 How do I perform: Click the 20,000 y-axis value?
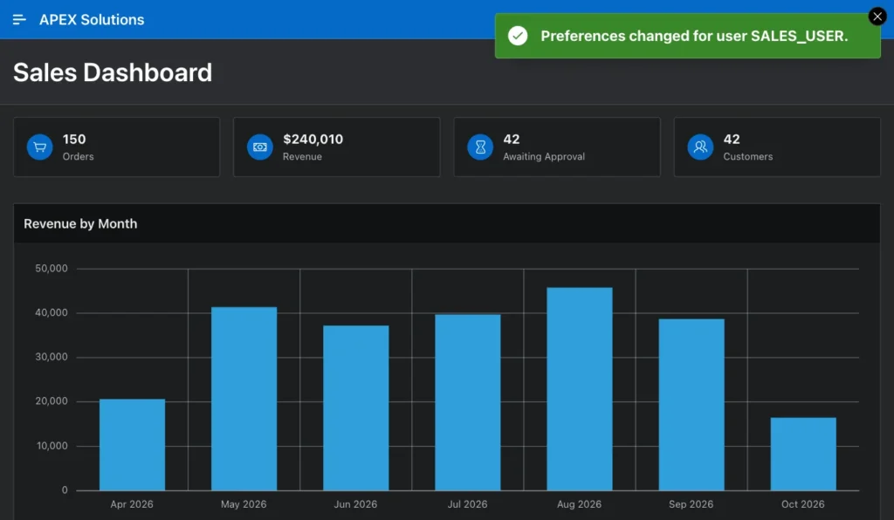pyautogui.click(x=52, y=401)
